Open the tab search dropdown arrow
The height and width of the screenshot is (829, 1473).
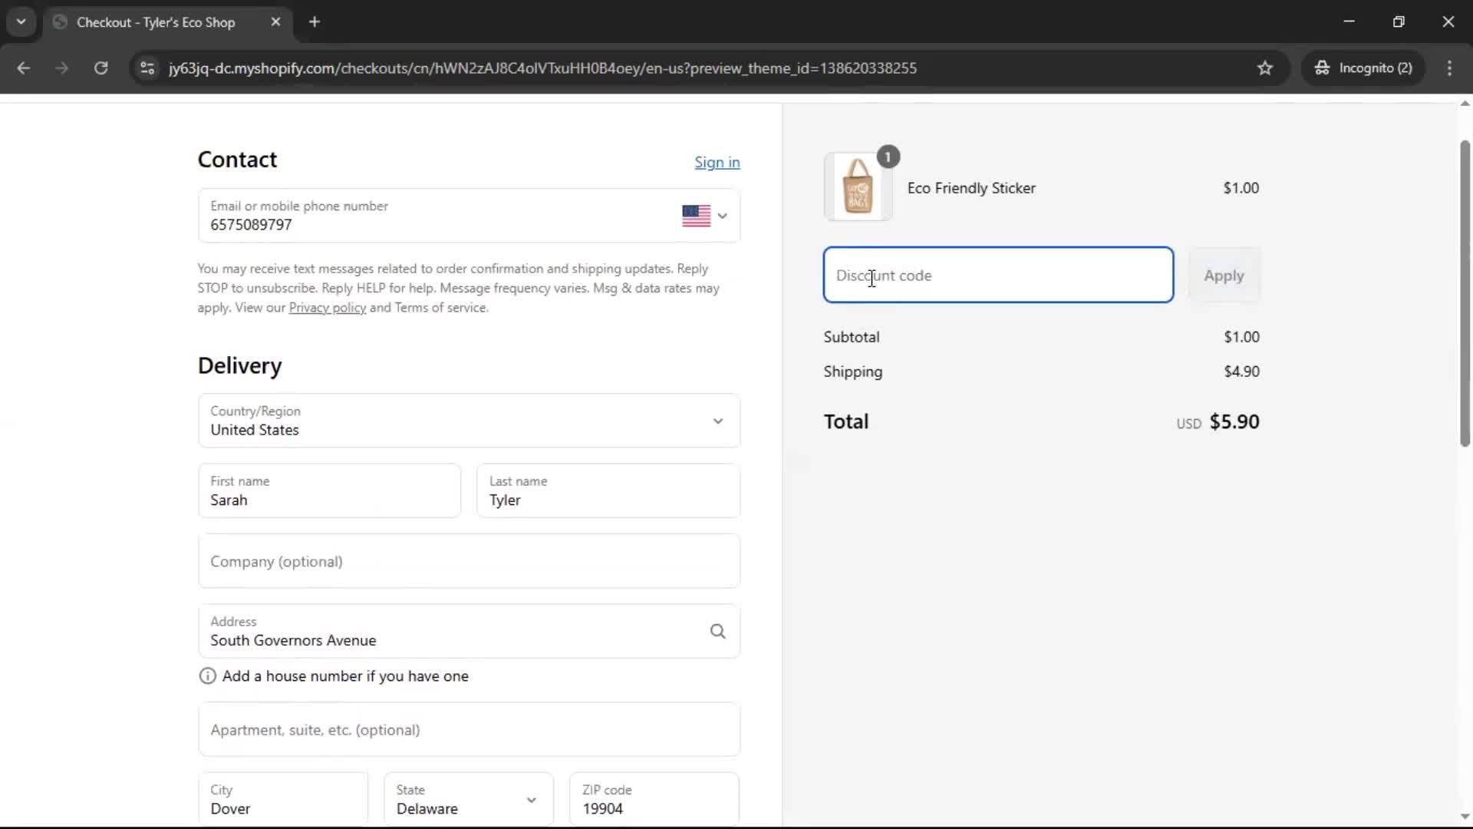21,21
